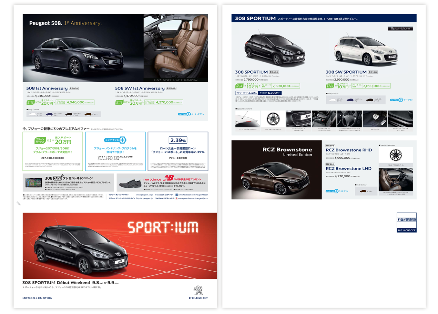Click the aluminium pedals thumbnail
The image size is (438, 314).
coord(375,119)
